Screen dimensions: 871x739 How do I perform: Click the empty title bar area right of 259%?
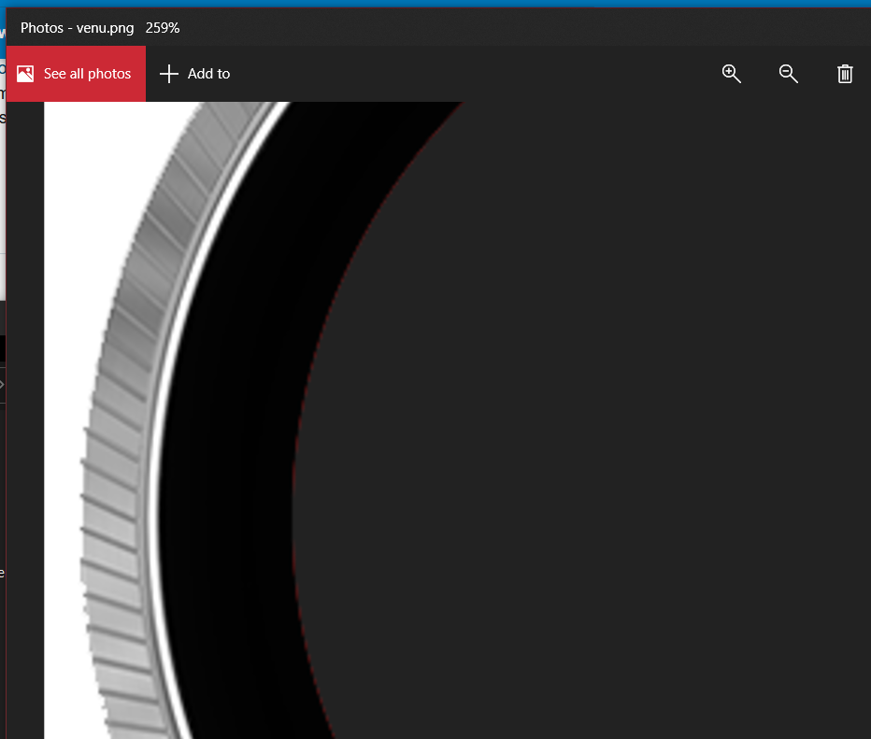(x=514, y=28)
